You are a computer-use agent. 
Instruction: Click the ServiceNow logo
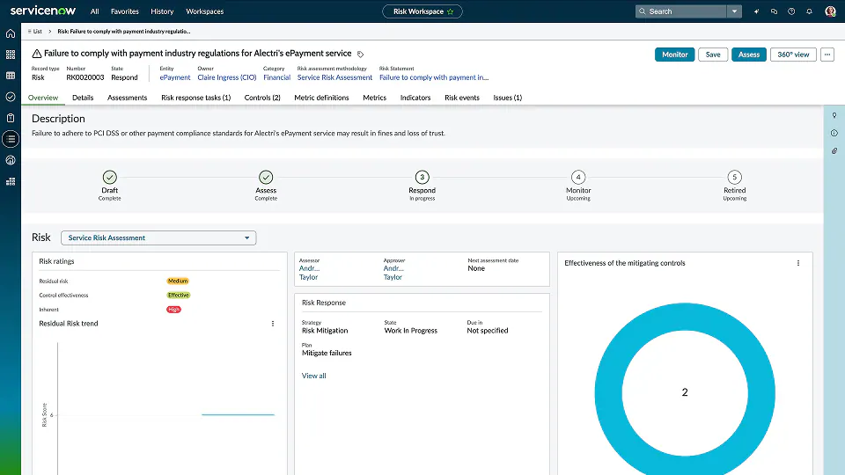click(42, 11)
